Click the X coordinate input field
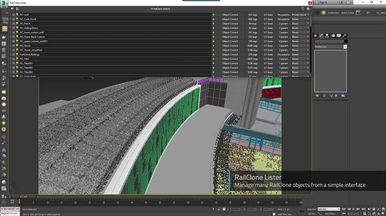The height and width of the screenshot is (216, 386). (x=235, y=209)
